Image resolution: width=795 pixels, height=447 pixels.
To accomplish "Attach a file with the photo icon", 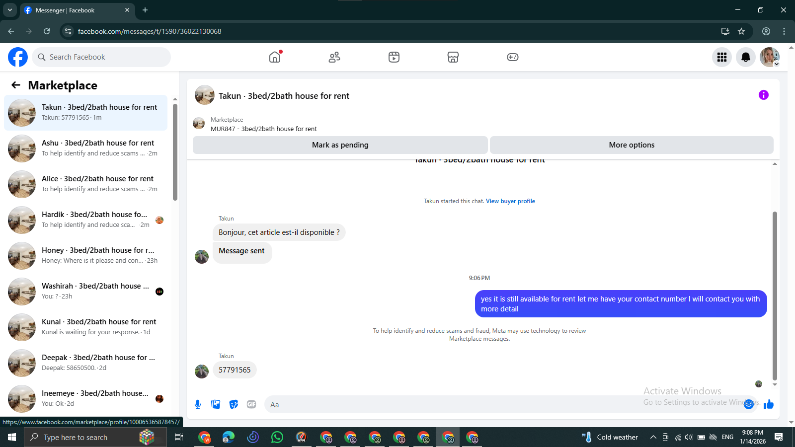I will [216, 404].
